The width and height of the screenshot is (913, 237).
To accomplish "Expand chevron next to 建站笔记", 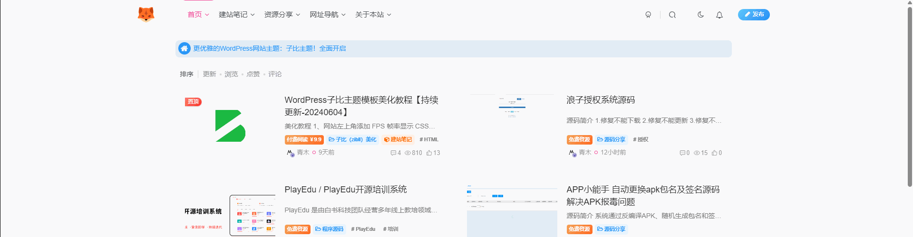I will [x=253, y=15].
